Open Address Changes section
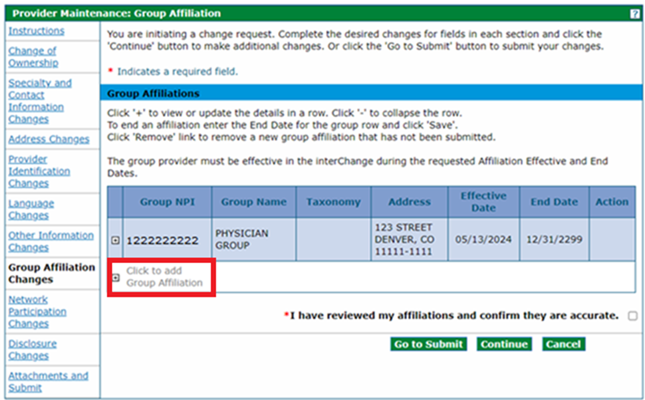The height and width of the screenshot is (400, 645). pyautogui.click(x=49, y=140)
